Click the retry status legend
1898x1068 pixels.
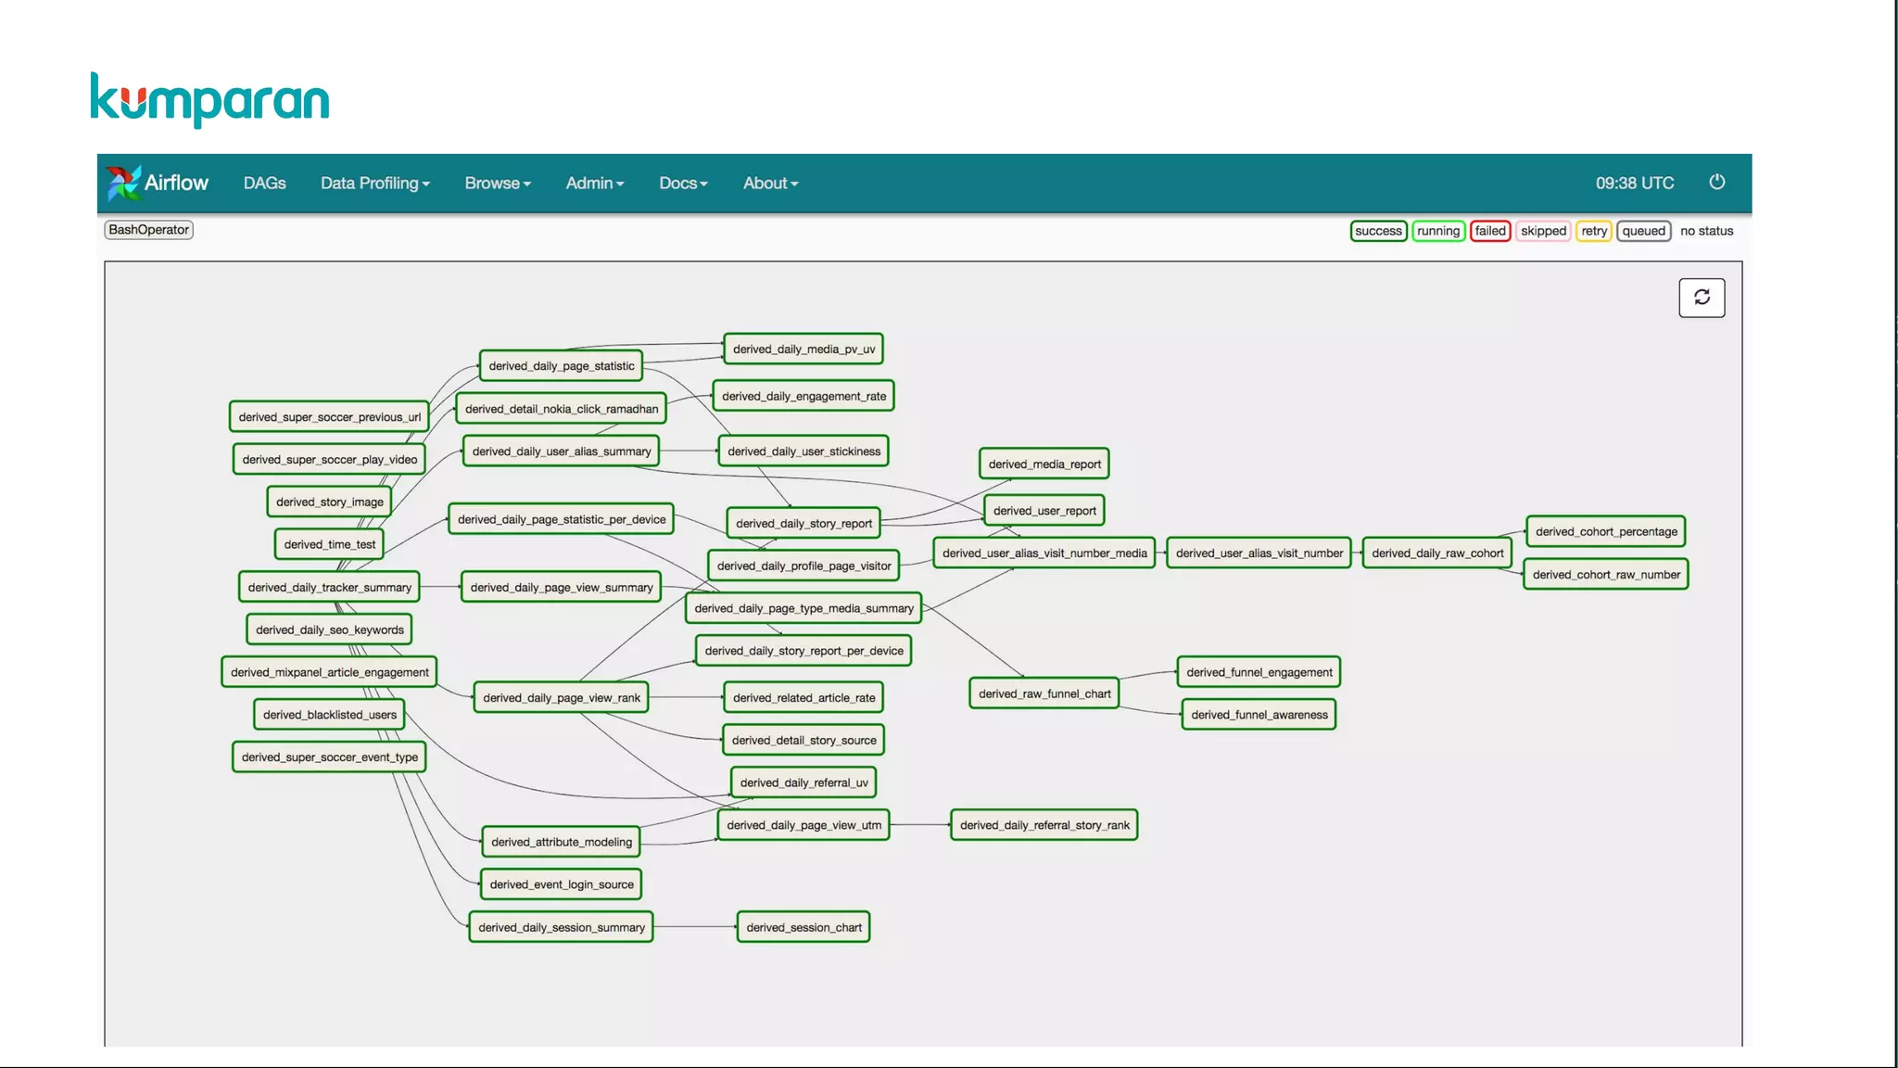coord(1593,231)
